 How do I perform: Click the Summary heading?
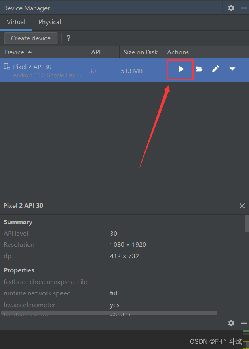tap(18, 222)
